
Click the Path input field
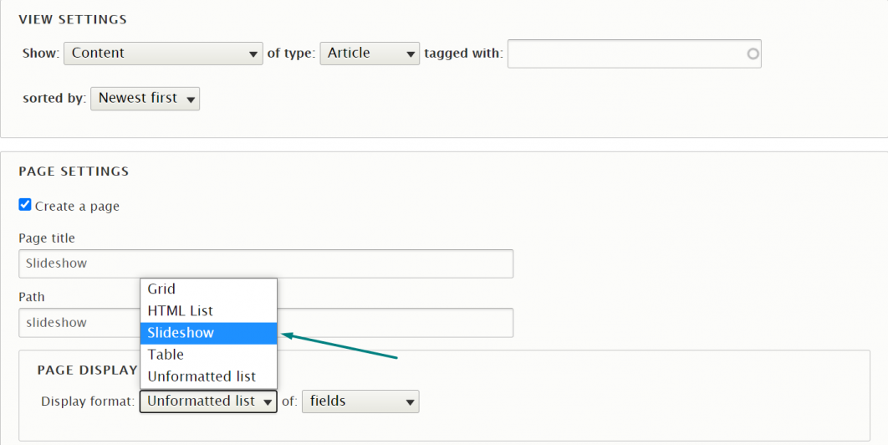click(393, 322)
